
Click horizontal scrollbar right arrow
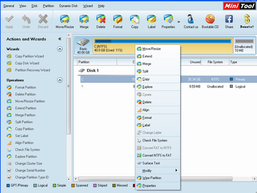click(x=254, y=179)
